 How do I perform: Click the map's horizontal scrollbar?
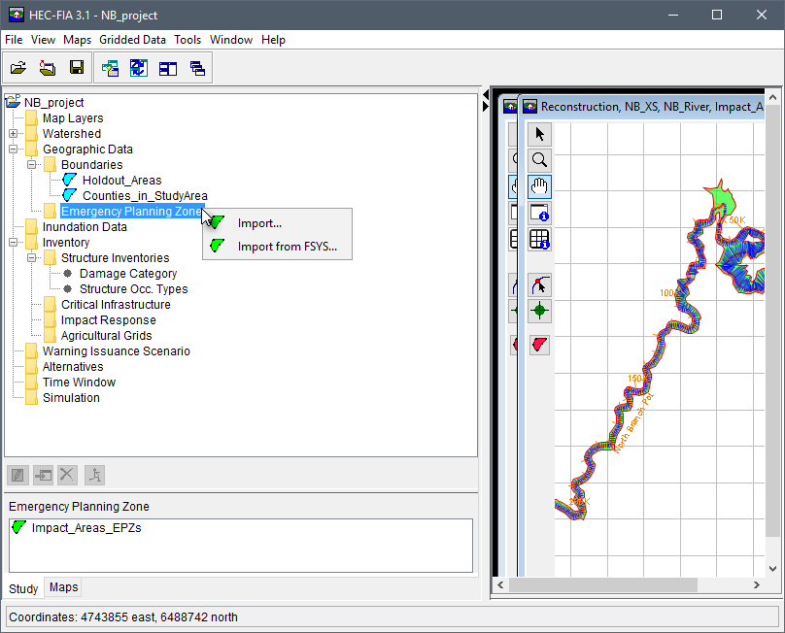(x=602, y=585)
